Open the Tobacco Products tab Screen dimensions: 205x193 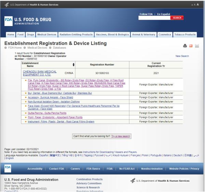(185, 35)
